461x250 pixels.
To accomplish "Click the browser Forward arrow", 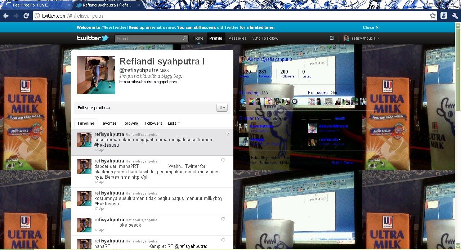I will 16,16.
